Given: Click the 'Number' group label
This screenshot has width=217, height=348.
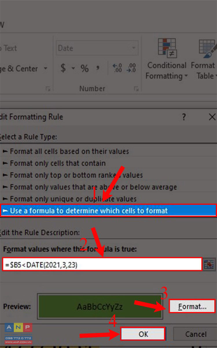Looking at the screenshot, I should [92, 88].
